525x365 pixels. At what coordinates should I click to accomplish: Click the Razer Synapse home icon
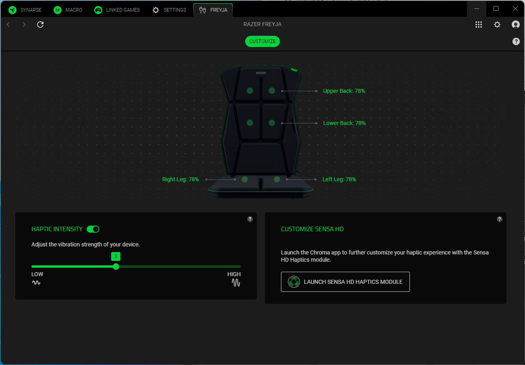[12, 10]
